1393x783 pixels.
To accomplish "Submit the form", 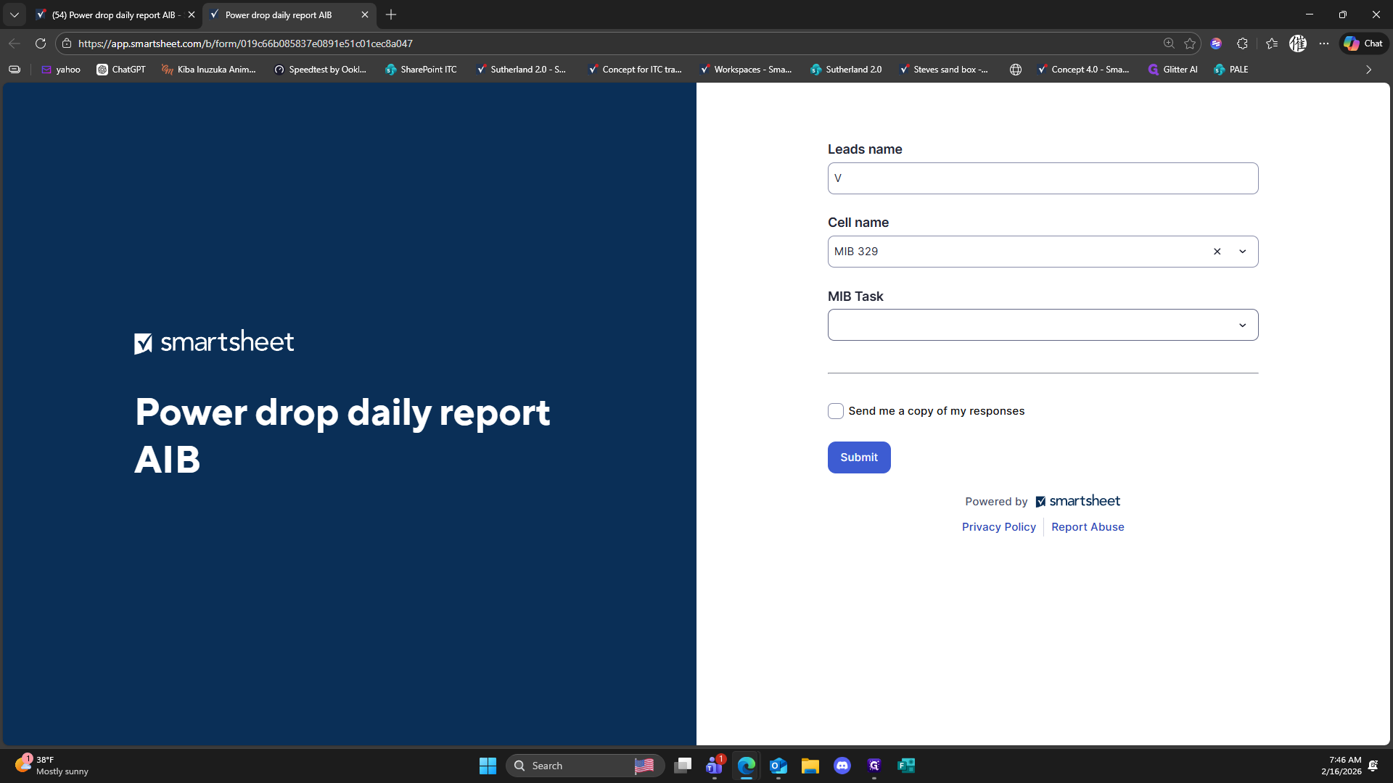I will point(859,457).
